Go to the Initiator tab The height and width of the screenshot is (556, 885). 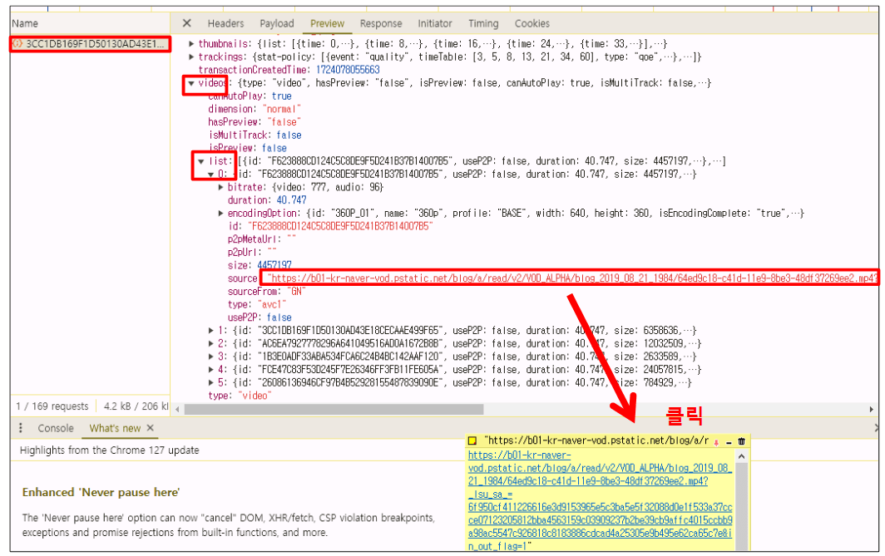(434, 23)
